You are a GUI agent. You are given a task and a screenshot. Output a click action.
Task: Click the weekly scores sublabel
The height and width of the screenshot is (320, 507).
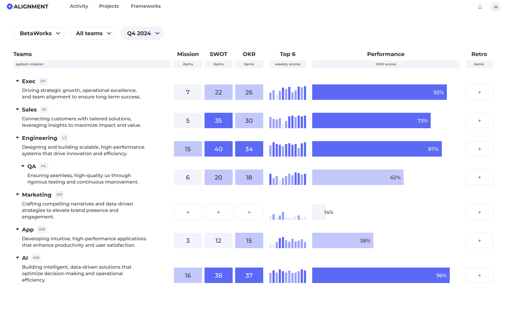coord(288,64)
